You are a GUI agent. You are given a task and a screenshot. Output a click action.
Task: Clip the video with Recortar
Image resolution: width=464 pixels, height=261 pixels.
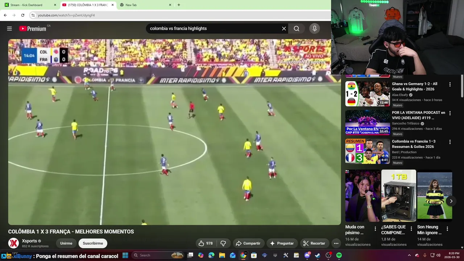[x=314, y=243]
